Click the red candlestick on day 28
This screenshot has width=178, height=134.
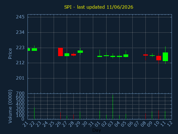[73, 55]
